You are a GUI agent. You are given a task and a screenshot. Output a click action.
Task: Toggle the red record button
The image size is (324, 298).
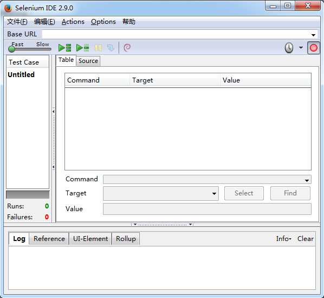tap(314, 48)
